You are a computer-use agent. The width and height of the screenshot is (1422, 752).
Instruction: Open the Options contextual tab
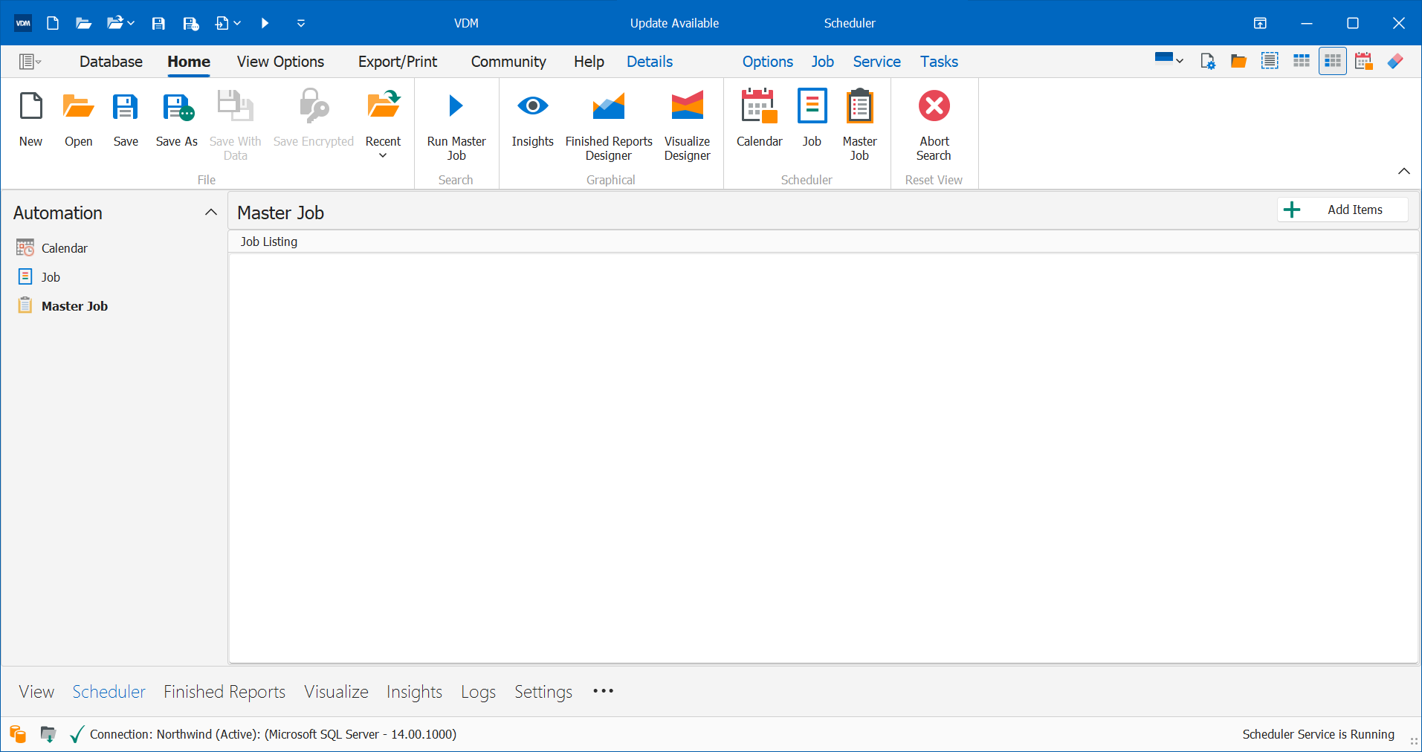pyautogui.click(x=768, y=62)
